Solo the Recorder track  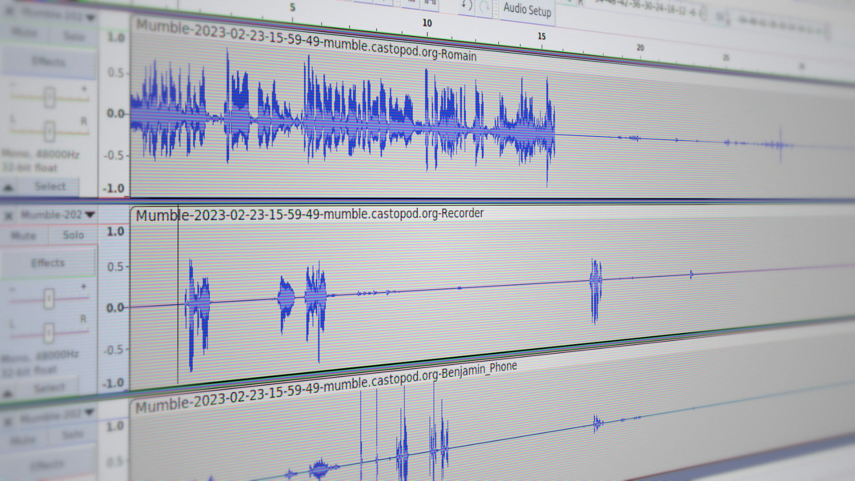pyautogui.click(x=73, y=235)
